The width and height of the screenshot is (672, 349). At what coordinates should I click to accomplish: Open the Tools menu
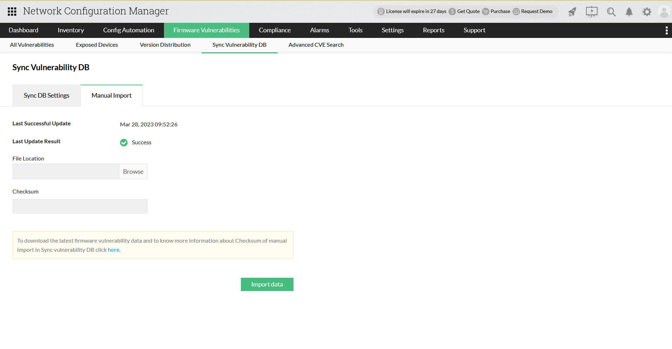355,30
